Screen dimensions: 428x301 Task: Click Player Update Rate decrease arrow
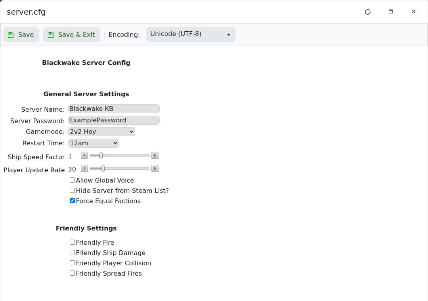84,168
